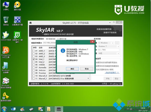
Task: Check the 03 AMD_3 driver checkbox
Action: click(33, 56)
